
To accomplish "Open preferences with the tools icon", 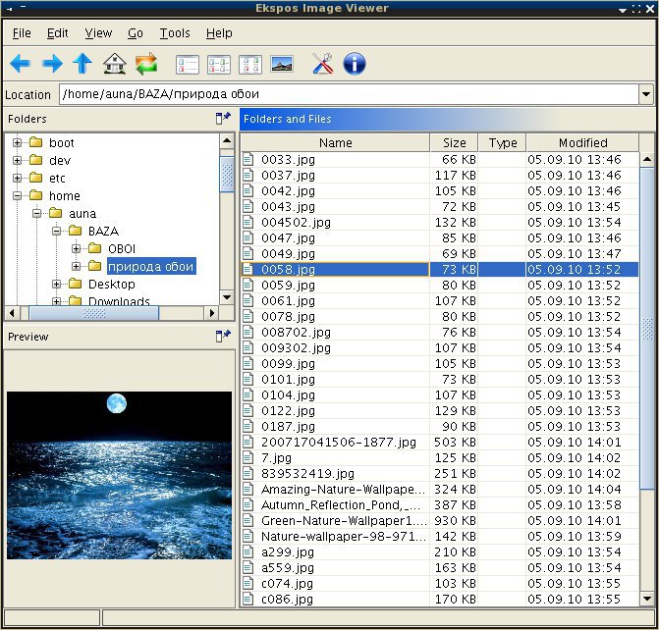I will [x=322, y=64].
